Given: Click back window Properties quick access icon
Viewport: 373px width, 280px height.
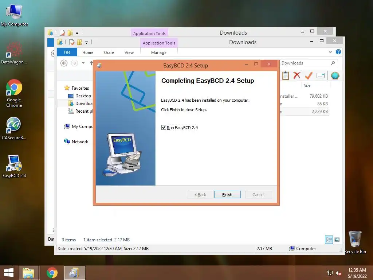Looking at the screenshot, I should click(x=62, y=33).
